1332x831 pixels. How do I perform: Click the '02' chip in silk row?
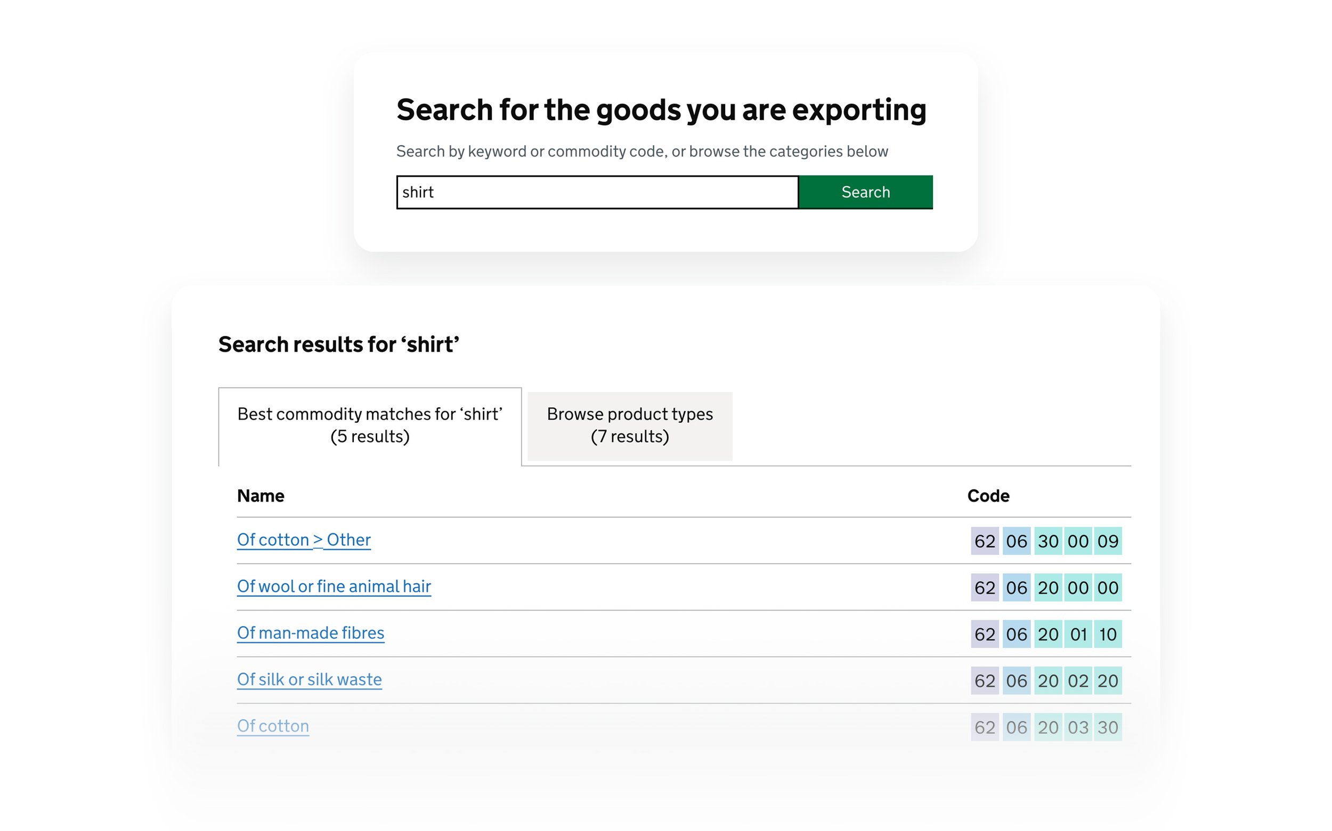(x=1078, y=681)
